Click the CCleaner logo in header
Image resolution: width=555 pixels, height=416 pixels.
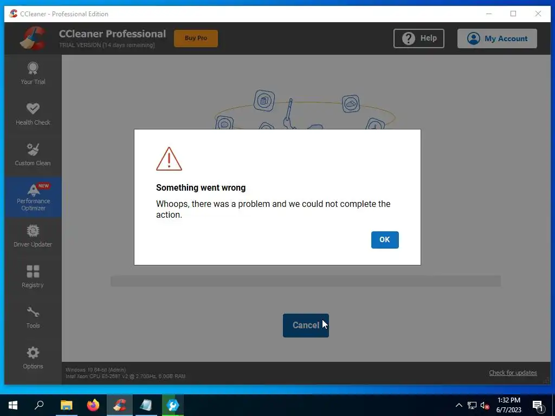tap(33, 38)
